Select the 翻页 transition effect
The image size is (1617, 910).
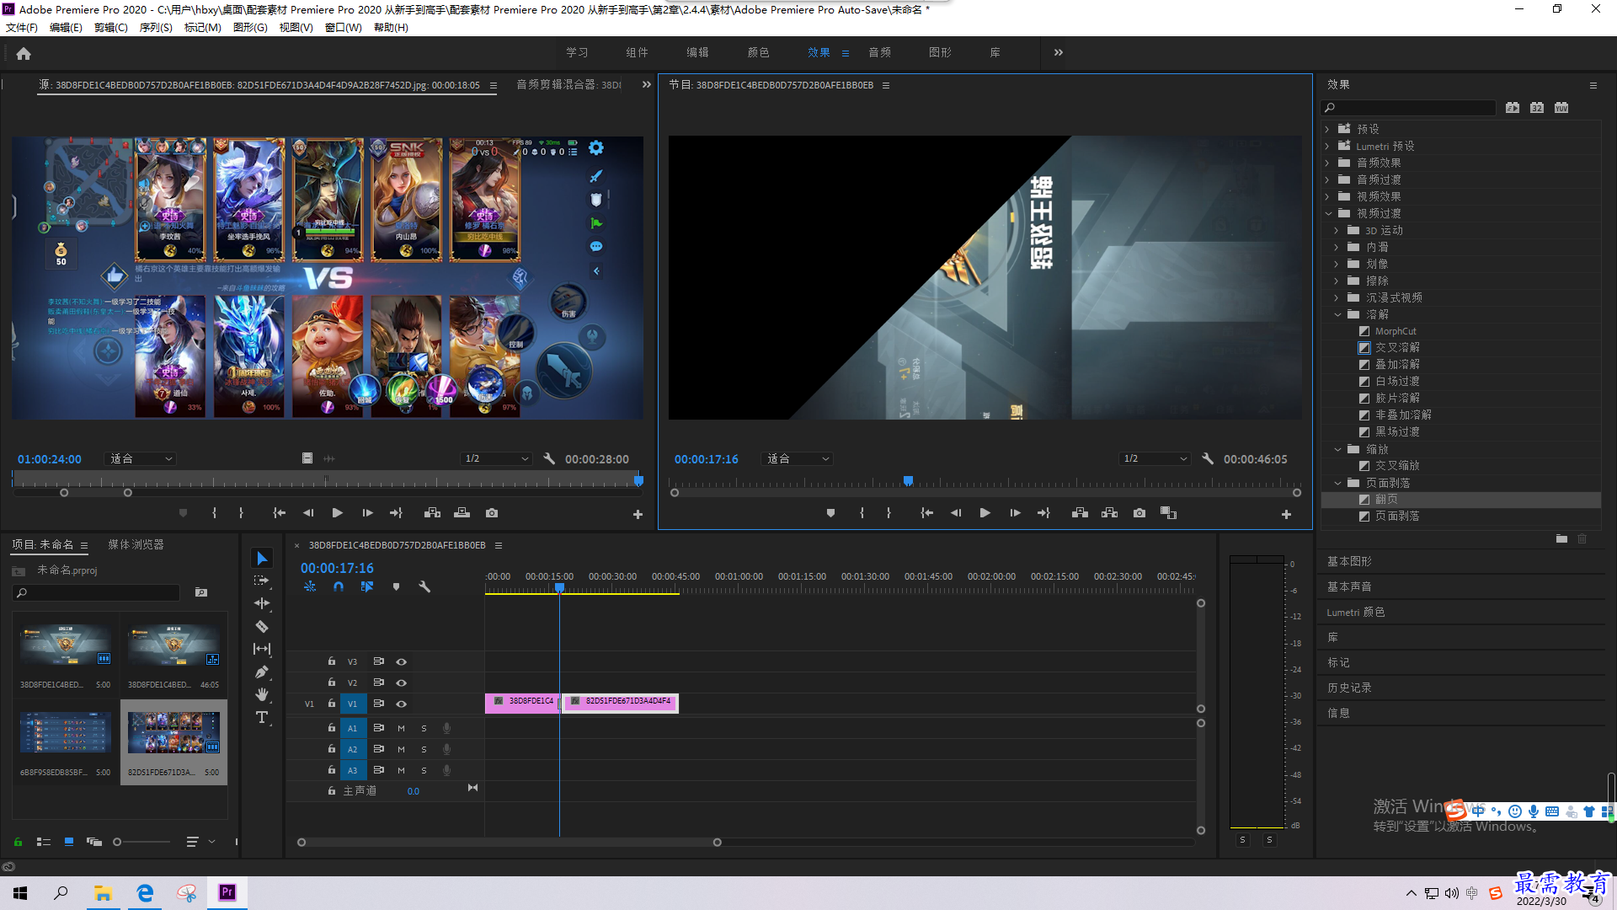pos(1385,500)
